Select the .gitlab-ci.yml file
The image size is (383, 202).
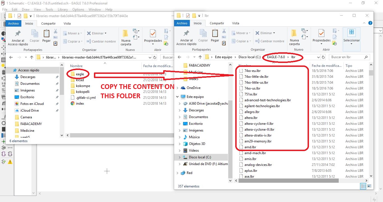[86, 98]
